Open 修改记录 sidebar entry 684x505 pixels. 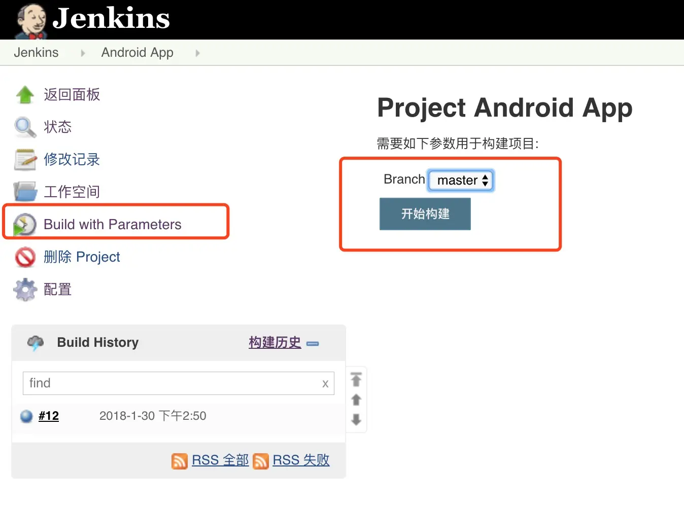click(x=72, y=159)
